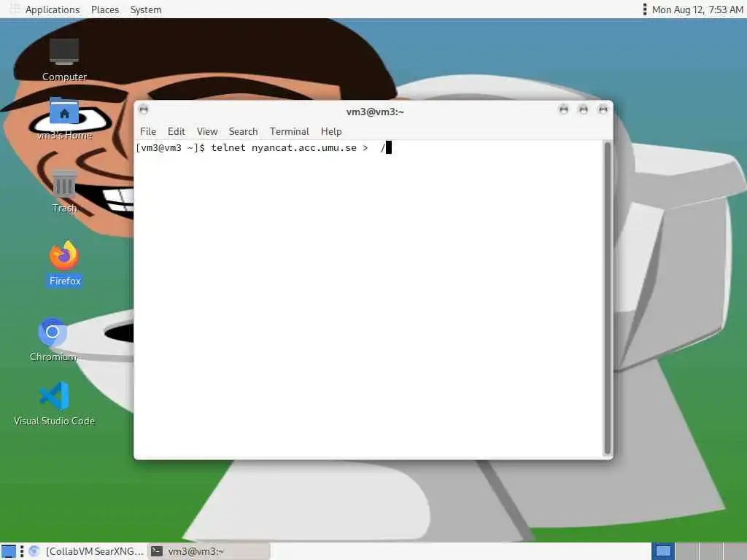Open the System menu in top panel
This screenshot has height=560, width=747.
click(x=146, y=9)
